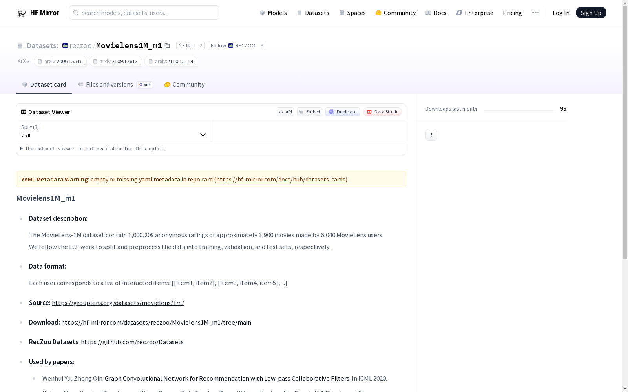628x392 pixels.
Task: Open the three-dot options menu under Downloads
Action: tap(431, 135)
